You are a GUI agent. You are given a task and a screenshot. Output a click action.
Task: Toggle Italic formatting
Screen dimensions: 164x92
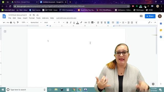(71, 22)
